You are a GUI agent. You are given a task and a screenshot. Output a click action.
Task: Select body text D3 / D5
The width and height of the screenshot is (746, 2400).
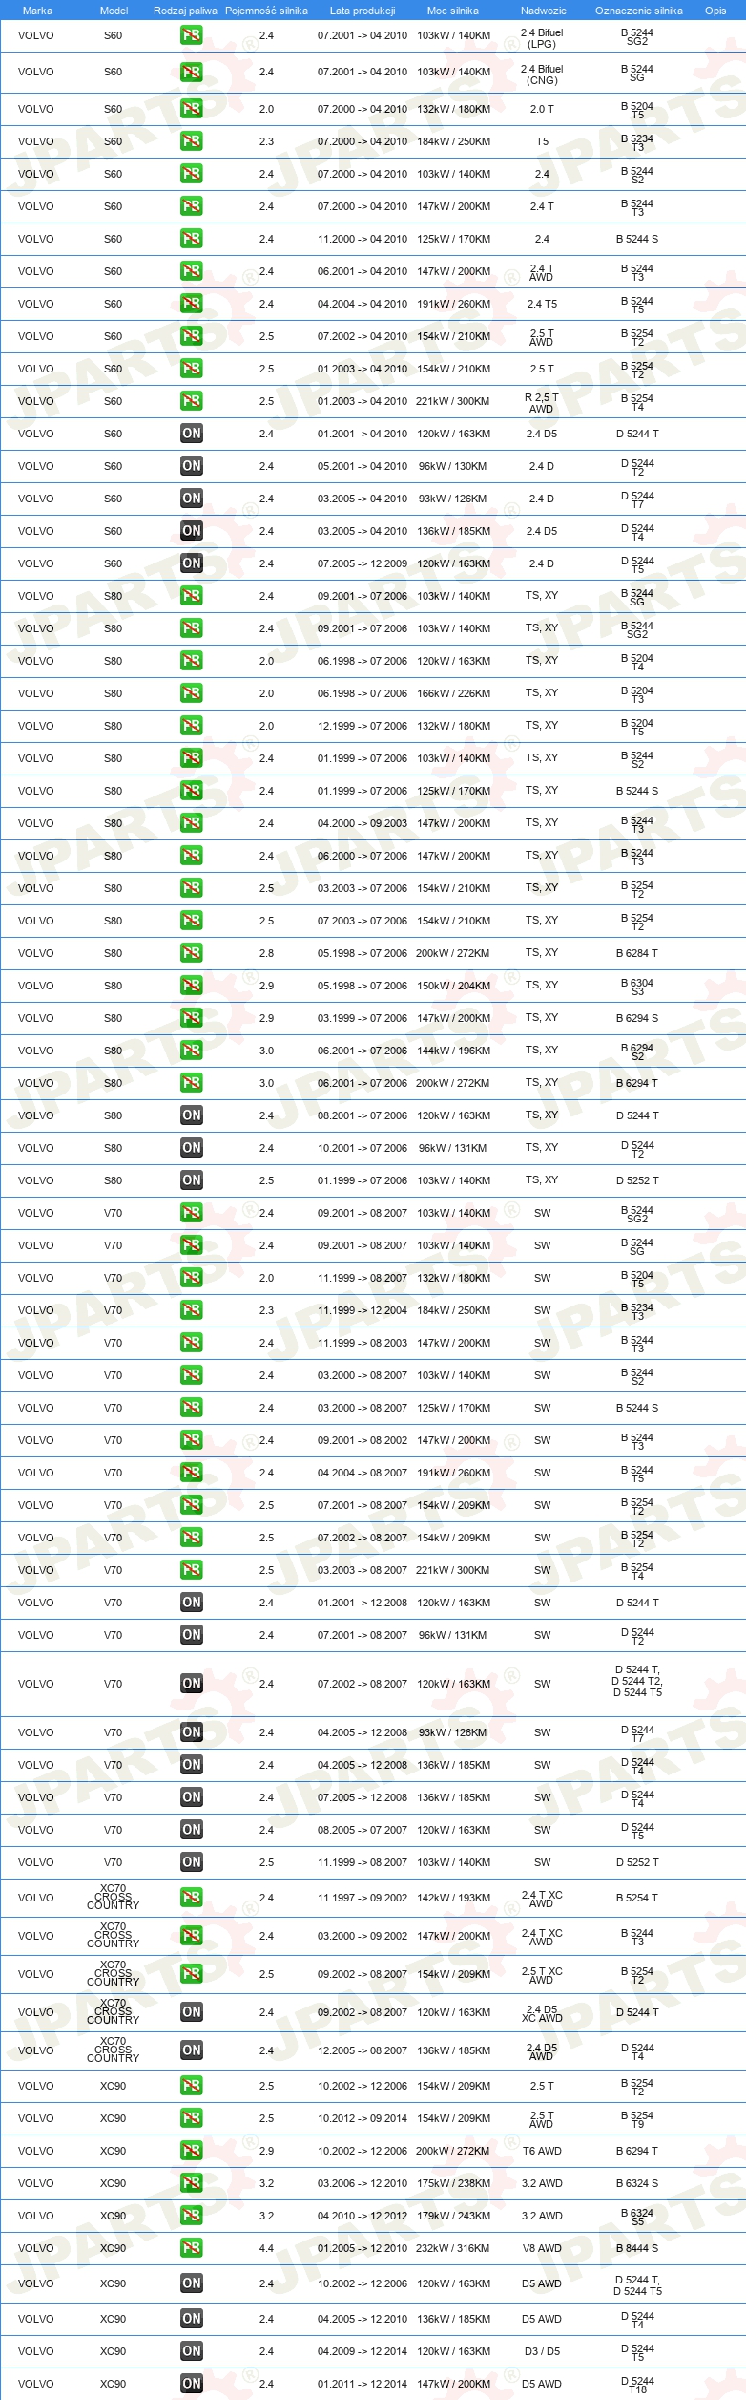click(x=543, y=2351)
